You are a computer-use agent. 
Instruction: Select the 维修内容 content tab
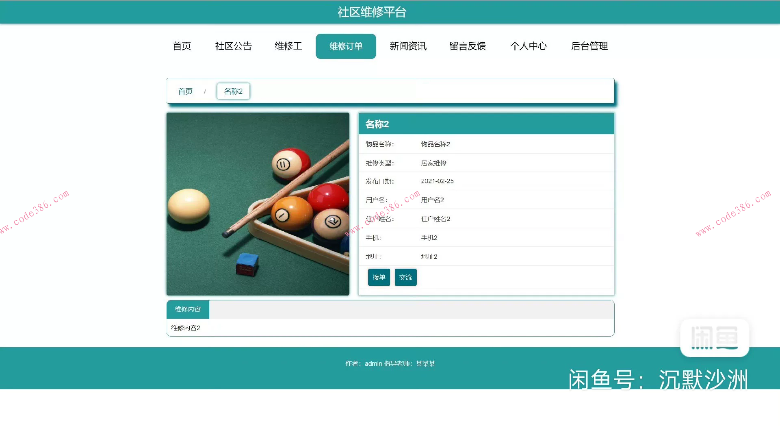(x=187, y=309)
